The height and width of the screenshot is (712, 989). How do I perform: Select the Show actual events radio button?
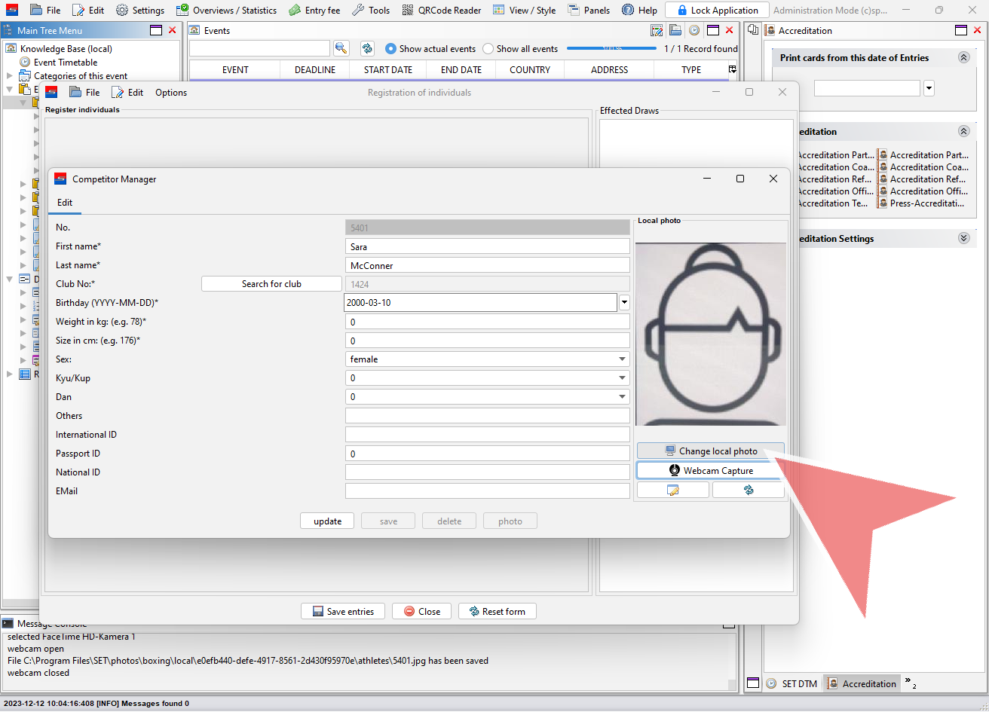(390, 49)
